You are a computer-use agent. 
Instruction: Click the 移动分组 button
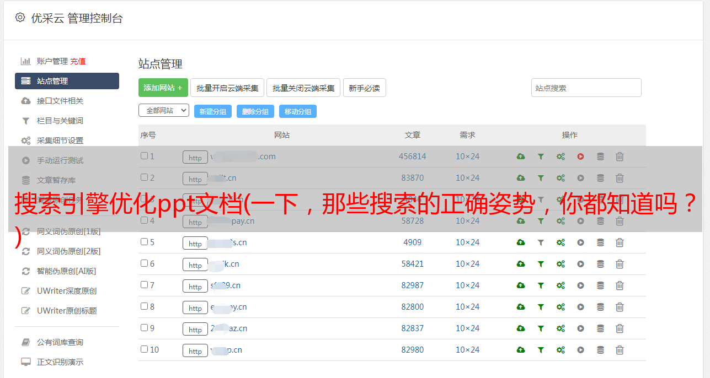click(298, 111)
